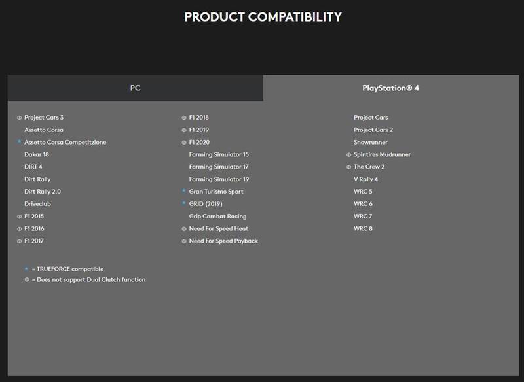Image resolution: width=524 pixels, height=382 pixels.
Task: Click the dual clutch icon next to F1 2015
Action: click(x=19, y=217)
